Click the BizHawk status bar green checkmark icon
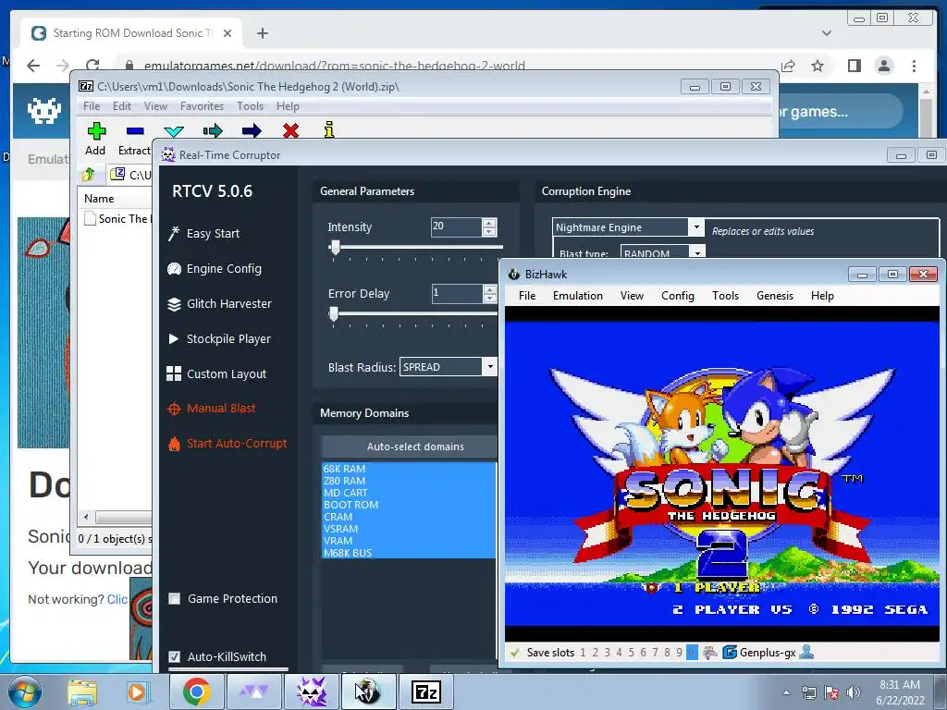The image size is (947, 710). click(x=515, y=653)
